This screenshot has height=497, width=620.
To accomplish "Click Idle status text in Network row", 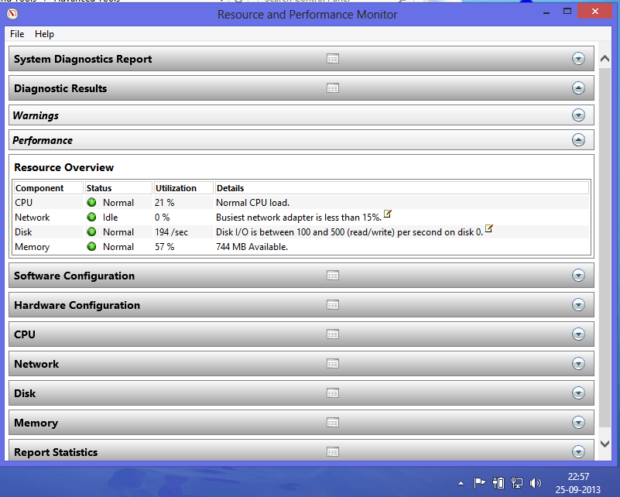I will (111, 218).
